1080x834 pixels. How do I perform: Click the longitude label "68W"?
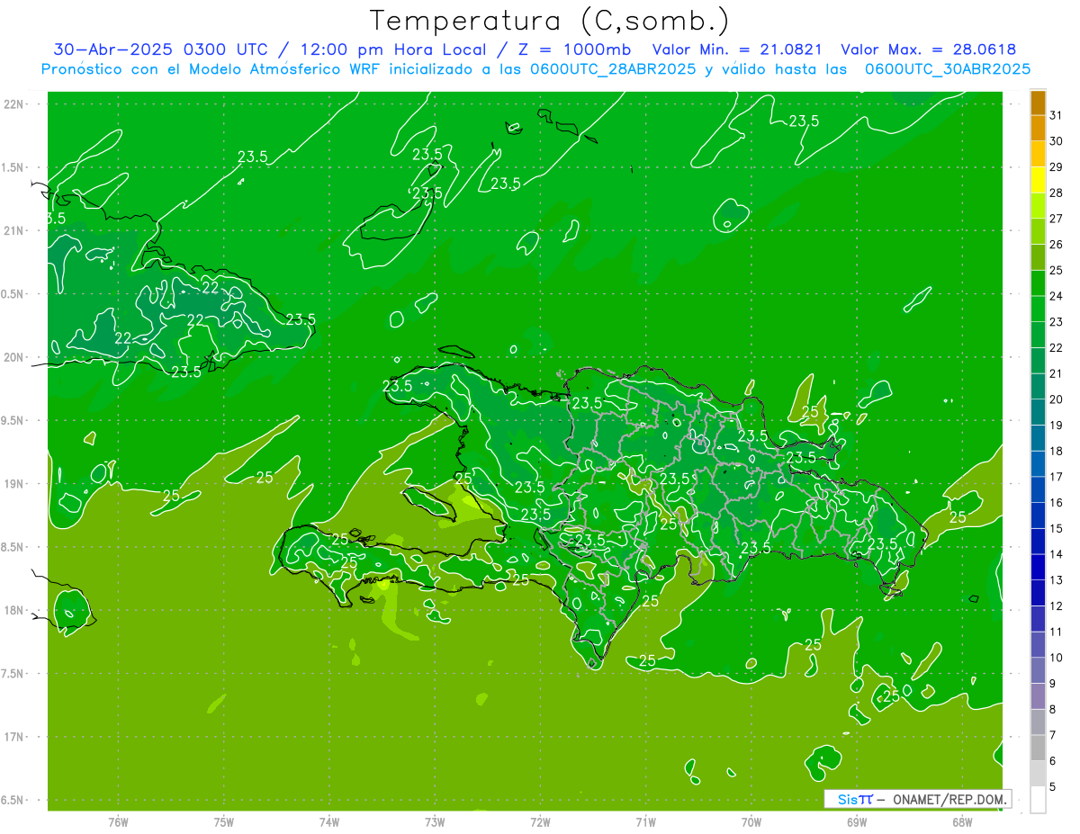962,822
